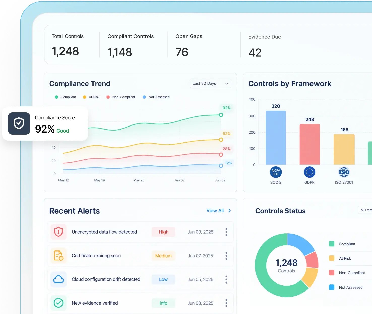Click the shield icon beside Compliance Score
Image resolution: width=372 pixels, height=314 pixels.
(x=19, y=123)
